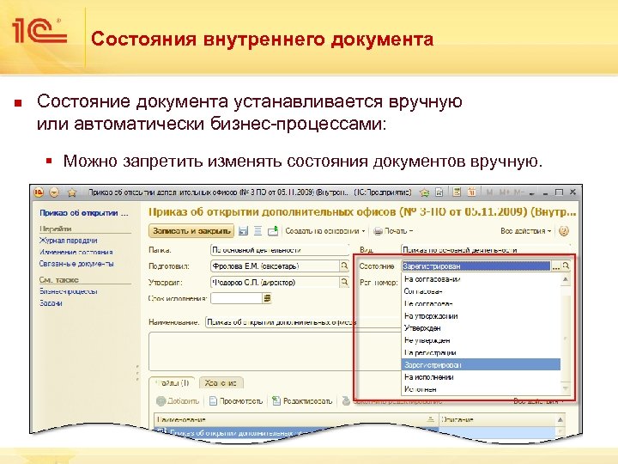Select 'На утверждении' in the state list
Viewport: 618px width, 464px height.
point(481,316)
